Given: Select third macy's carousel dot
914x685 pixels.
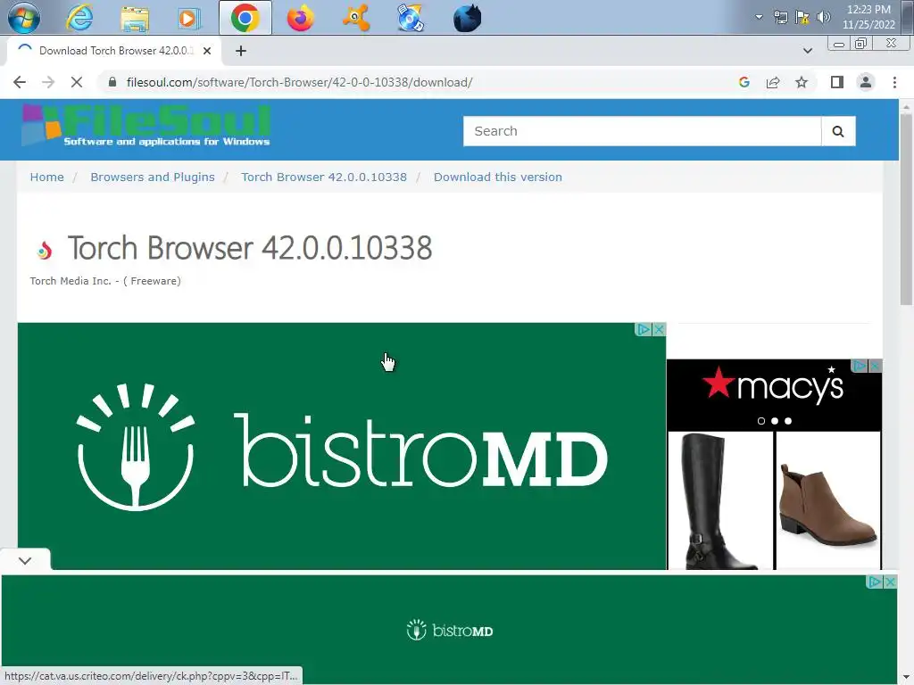Looking at the screenshot, I should pos(788,421).
